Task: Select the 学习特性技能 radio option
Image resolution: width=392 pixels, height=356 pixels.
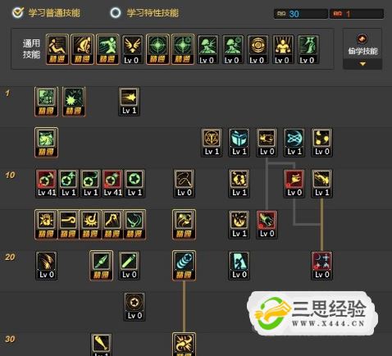Action: pyautogui.click(x=116, y=12)
